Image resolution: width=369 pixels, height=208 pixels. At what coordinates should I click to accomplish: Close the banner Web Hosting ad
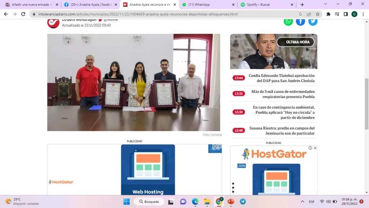point(220,147)
